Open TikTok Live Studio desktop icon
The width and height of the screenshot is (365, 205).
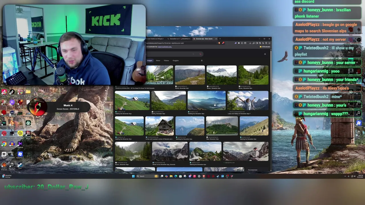[x=4, y=92]
